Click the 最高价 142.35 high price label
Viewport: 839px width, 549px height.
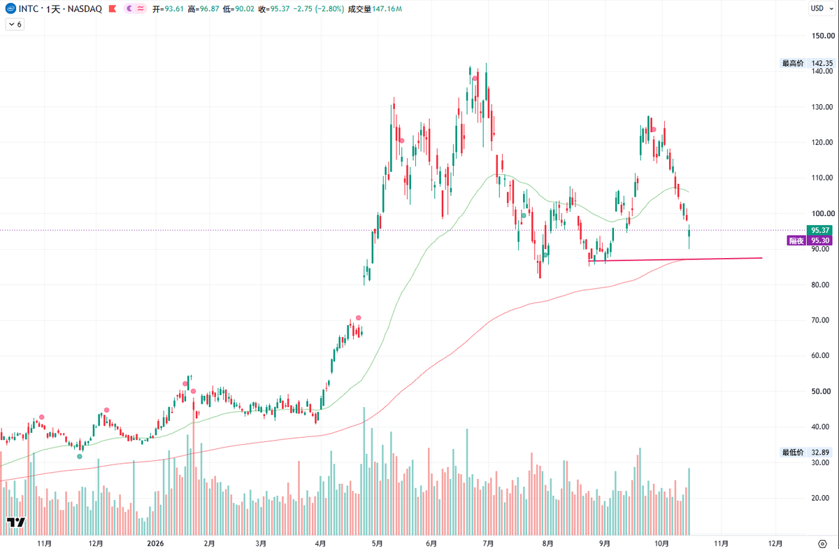pos(808,64)
